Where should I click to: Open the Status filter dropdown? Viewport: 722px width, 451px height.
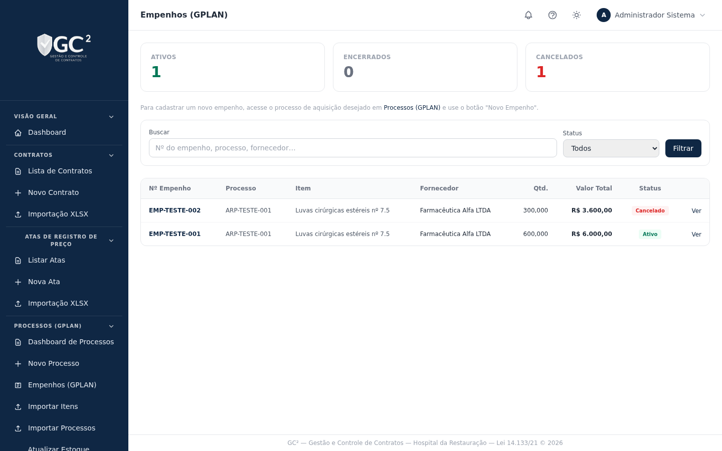tap(611, 148)
